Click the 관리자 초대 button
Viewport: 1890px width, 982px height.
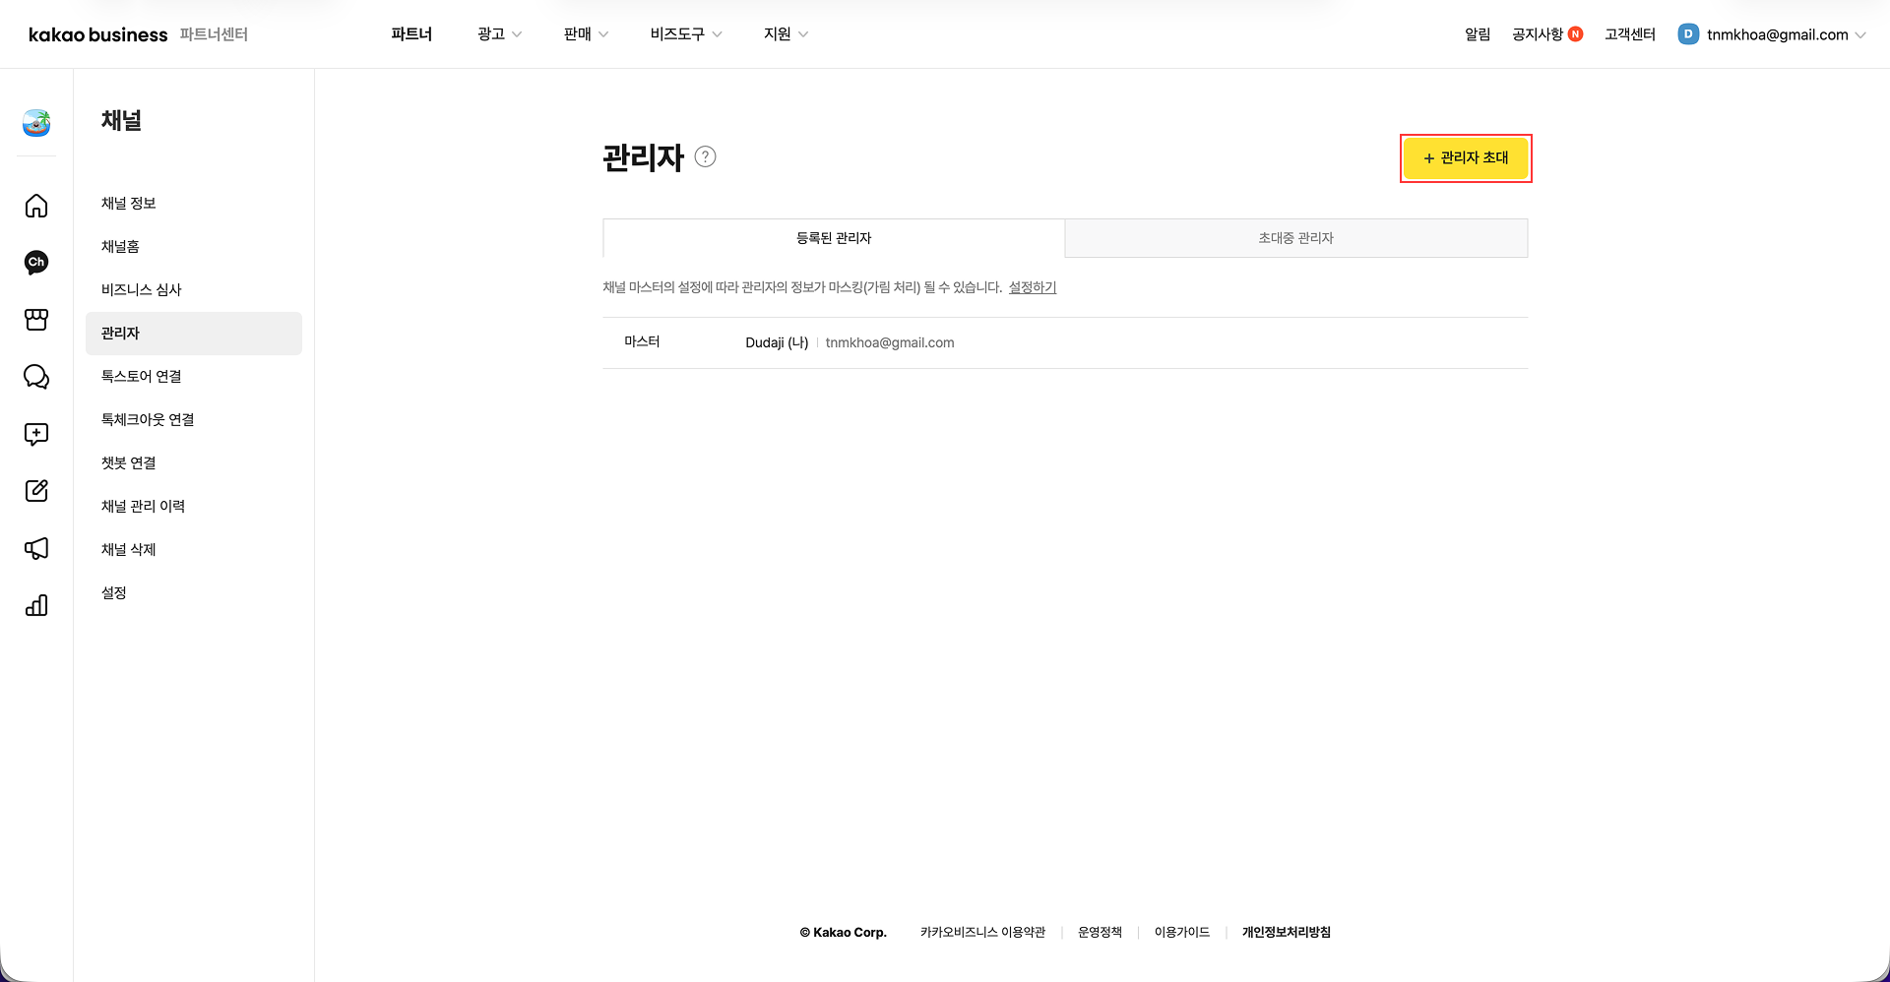click(1465, 157)
